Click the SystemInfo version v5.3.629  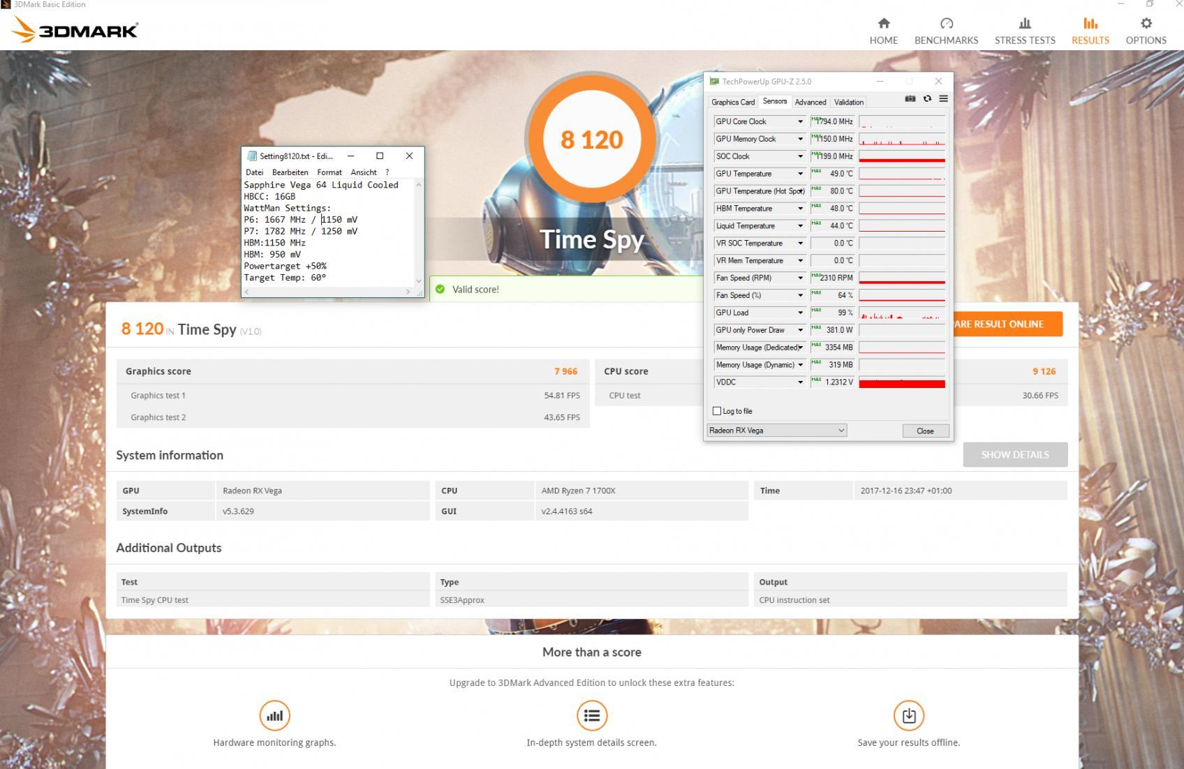[238, 512]
